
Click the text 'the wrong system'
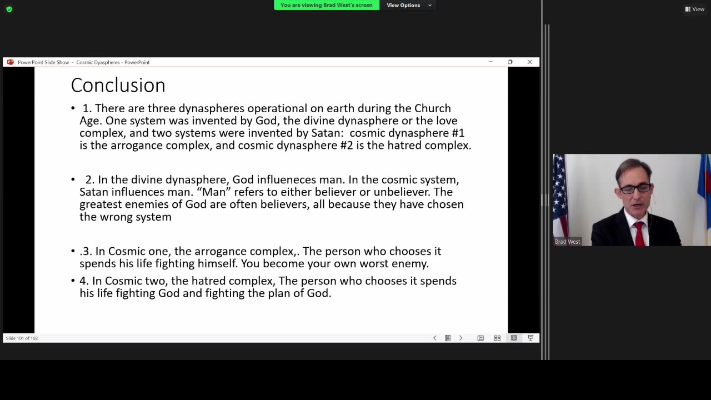click(x=126, y=217)
